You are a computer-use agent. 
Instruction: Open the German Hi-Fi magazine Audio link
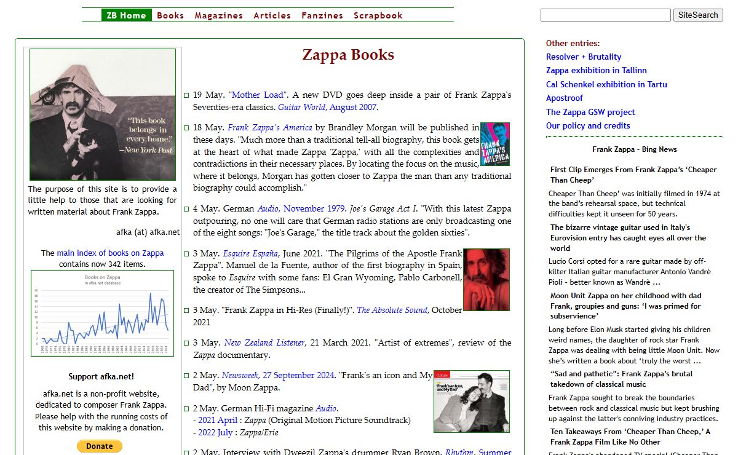[326, 408]
